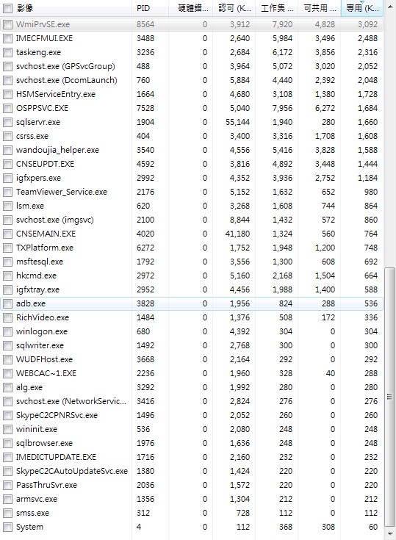Select svchost.exe (GPSvcGroup) process name
The height and width of the screenshot is (540, 396).
pyautogui.click(x=65, y=66)
